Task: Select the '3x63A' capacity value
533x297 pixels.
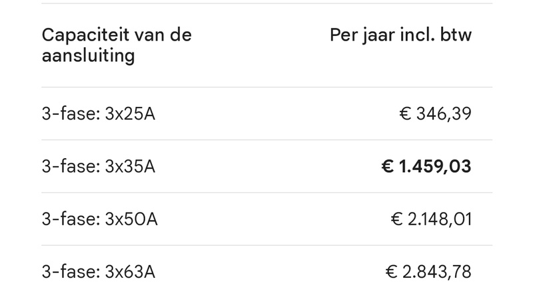Action: coord(131,272)
